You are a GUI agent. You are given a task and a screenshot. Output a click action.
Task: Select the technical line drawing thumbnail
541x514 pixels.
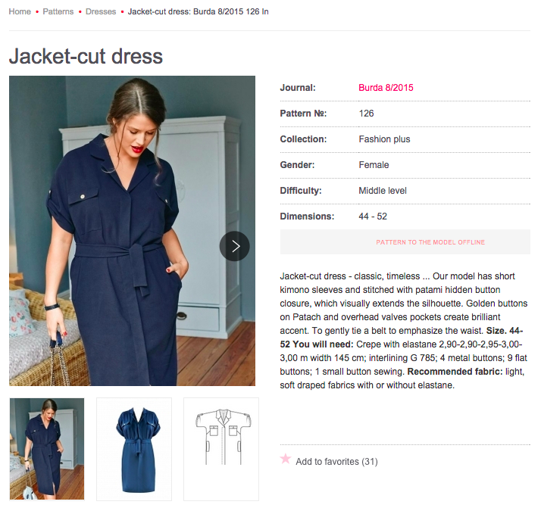(221, 449)
